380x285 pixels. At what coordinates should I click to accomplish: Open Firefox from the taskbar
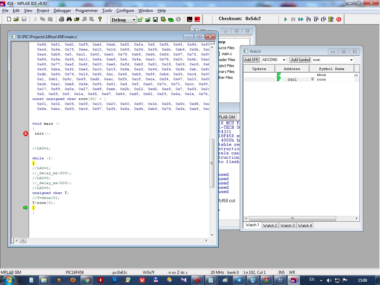pos(73,280)
